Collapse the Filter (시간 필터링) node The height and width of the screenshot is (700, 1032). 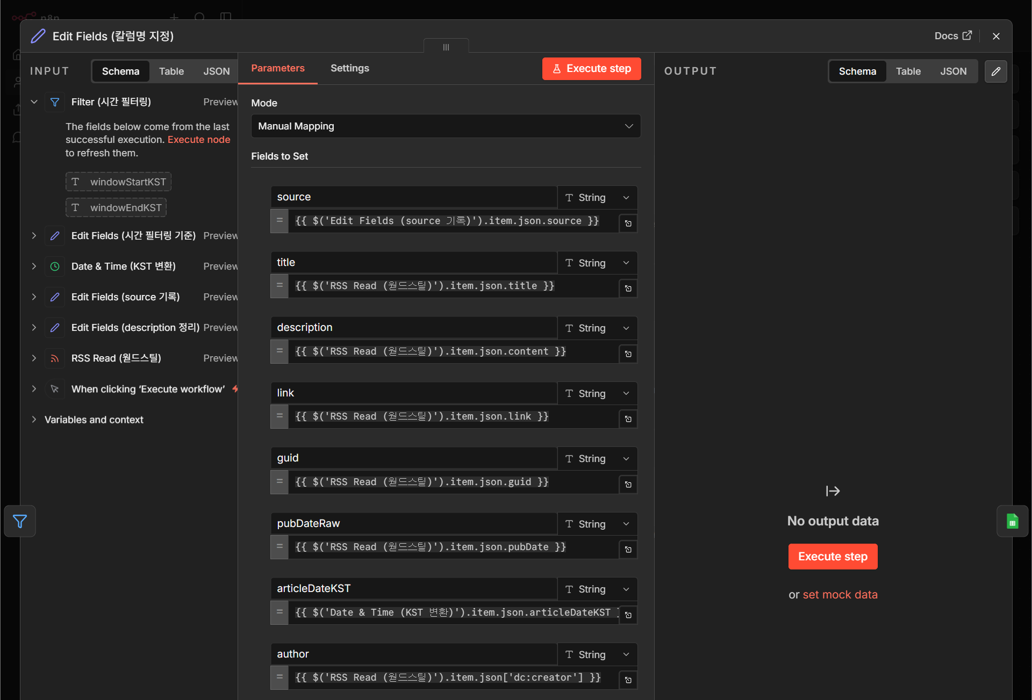tap(34, 102)
